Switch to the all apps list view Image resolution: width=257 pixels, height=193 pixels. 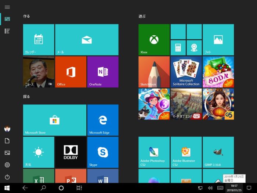click(7, 31)
